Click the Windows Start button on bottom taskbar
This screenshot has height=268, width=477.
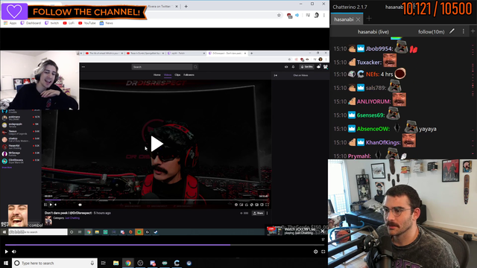(5, 263)
